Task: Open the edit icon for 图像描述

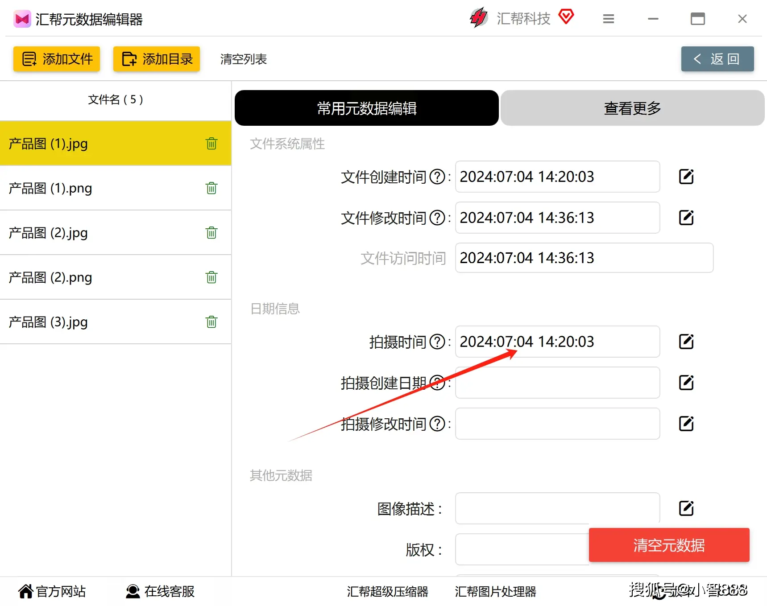Action: pos(686,508)
